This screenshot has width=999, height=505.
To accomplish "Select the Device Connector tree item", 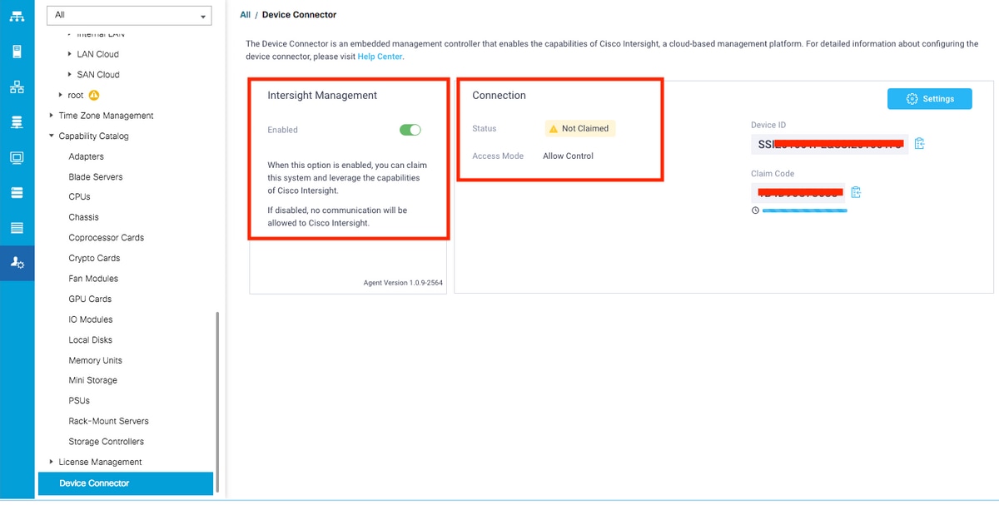I will pos(126,483).
